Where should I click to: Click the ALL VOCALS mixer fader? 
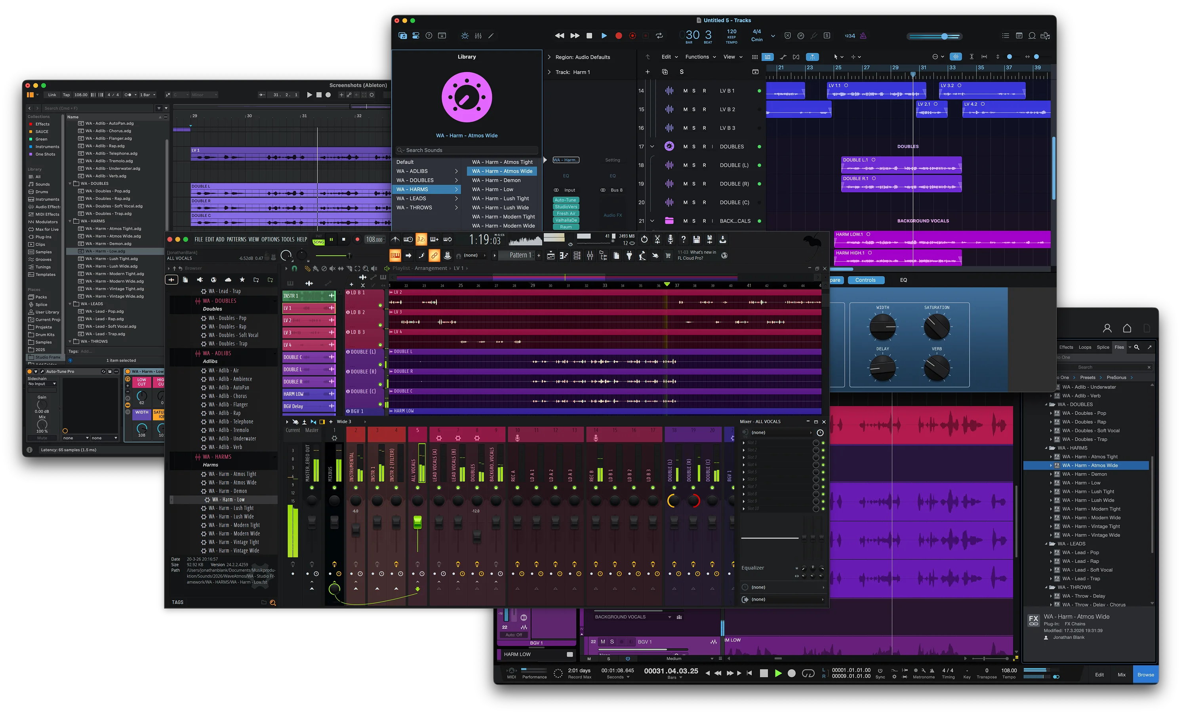(417, 522)
